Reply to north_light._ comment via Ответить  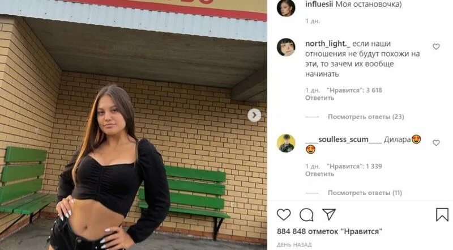coord(319,98)
